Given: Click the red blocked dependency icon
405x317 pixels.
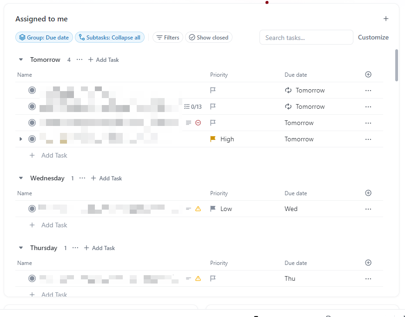Looking at the screenshot, I should 198,123.
